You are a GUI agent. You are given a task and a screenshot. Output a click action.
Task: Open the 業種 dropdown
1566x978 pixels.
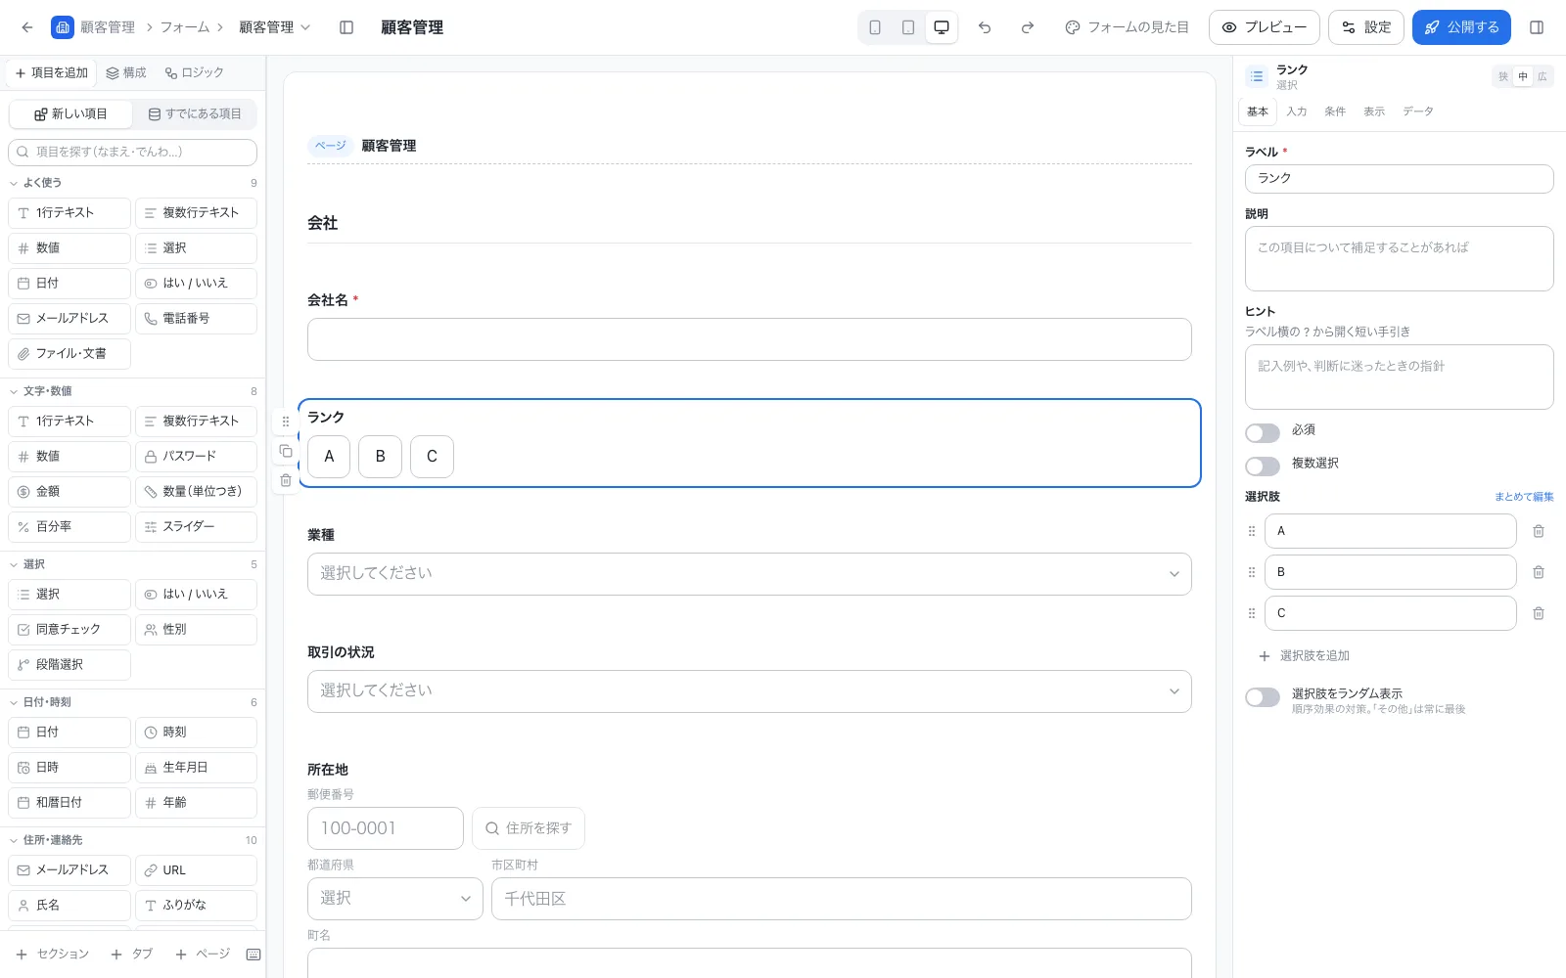750,574
